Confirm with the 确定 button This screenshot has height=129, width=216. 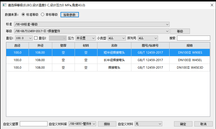(x=183, y=124)
